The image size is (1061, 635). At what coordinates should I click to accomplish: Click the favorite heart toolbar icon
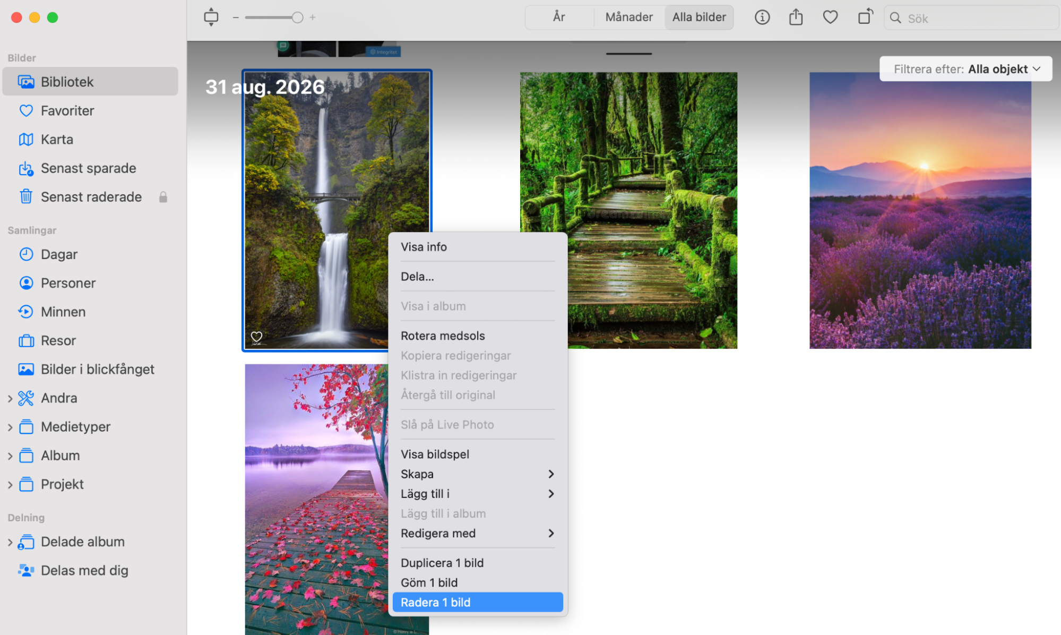(830, 18)
